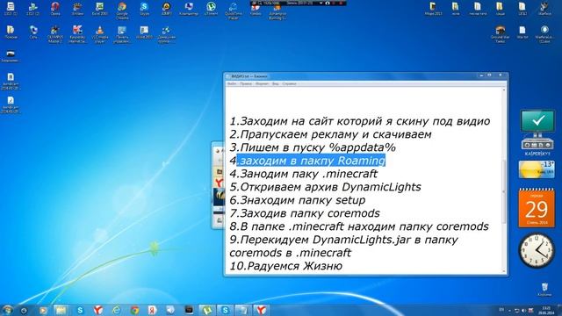Open the Файл menu in Notepad
562x316 pixels.
[x=232, y=84]
